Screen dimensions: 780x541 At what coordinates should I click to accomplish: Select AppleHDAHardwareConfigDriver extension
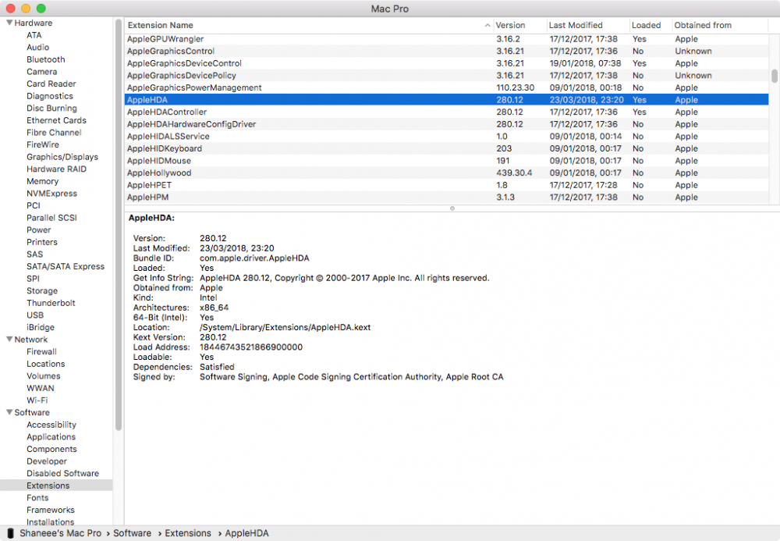446,124
